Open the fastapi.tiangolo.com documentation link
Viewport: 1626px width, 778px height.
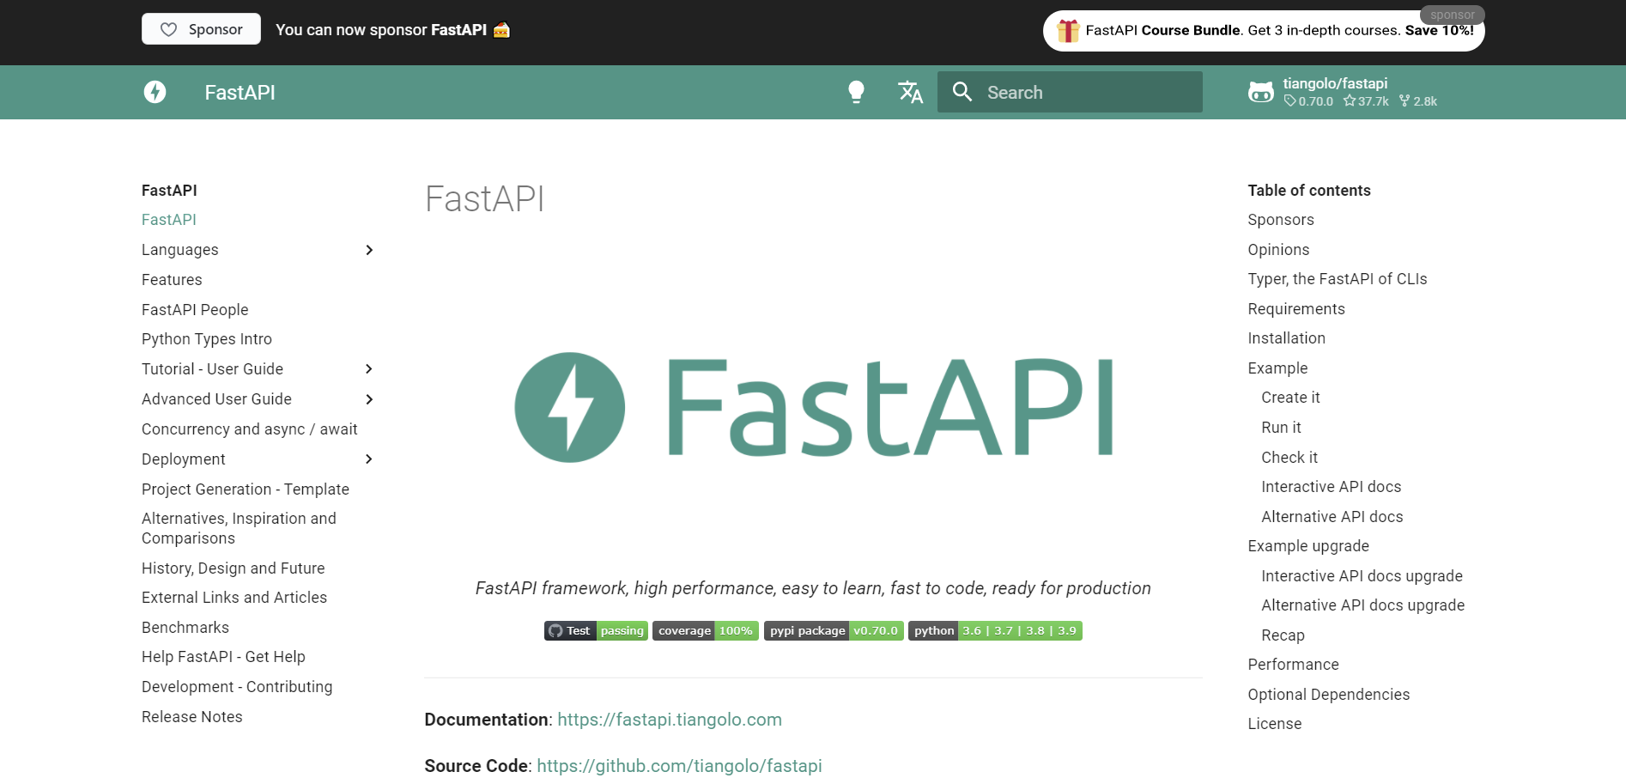pos(670,720)
